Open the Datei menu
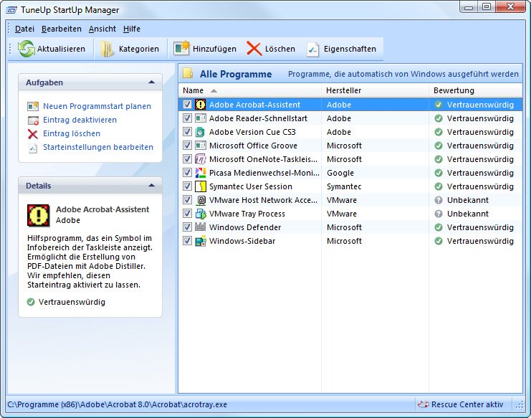Viewport: 531px width, 418px height. pyautogui.click(x=24, y=29)
